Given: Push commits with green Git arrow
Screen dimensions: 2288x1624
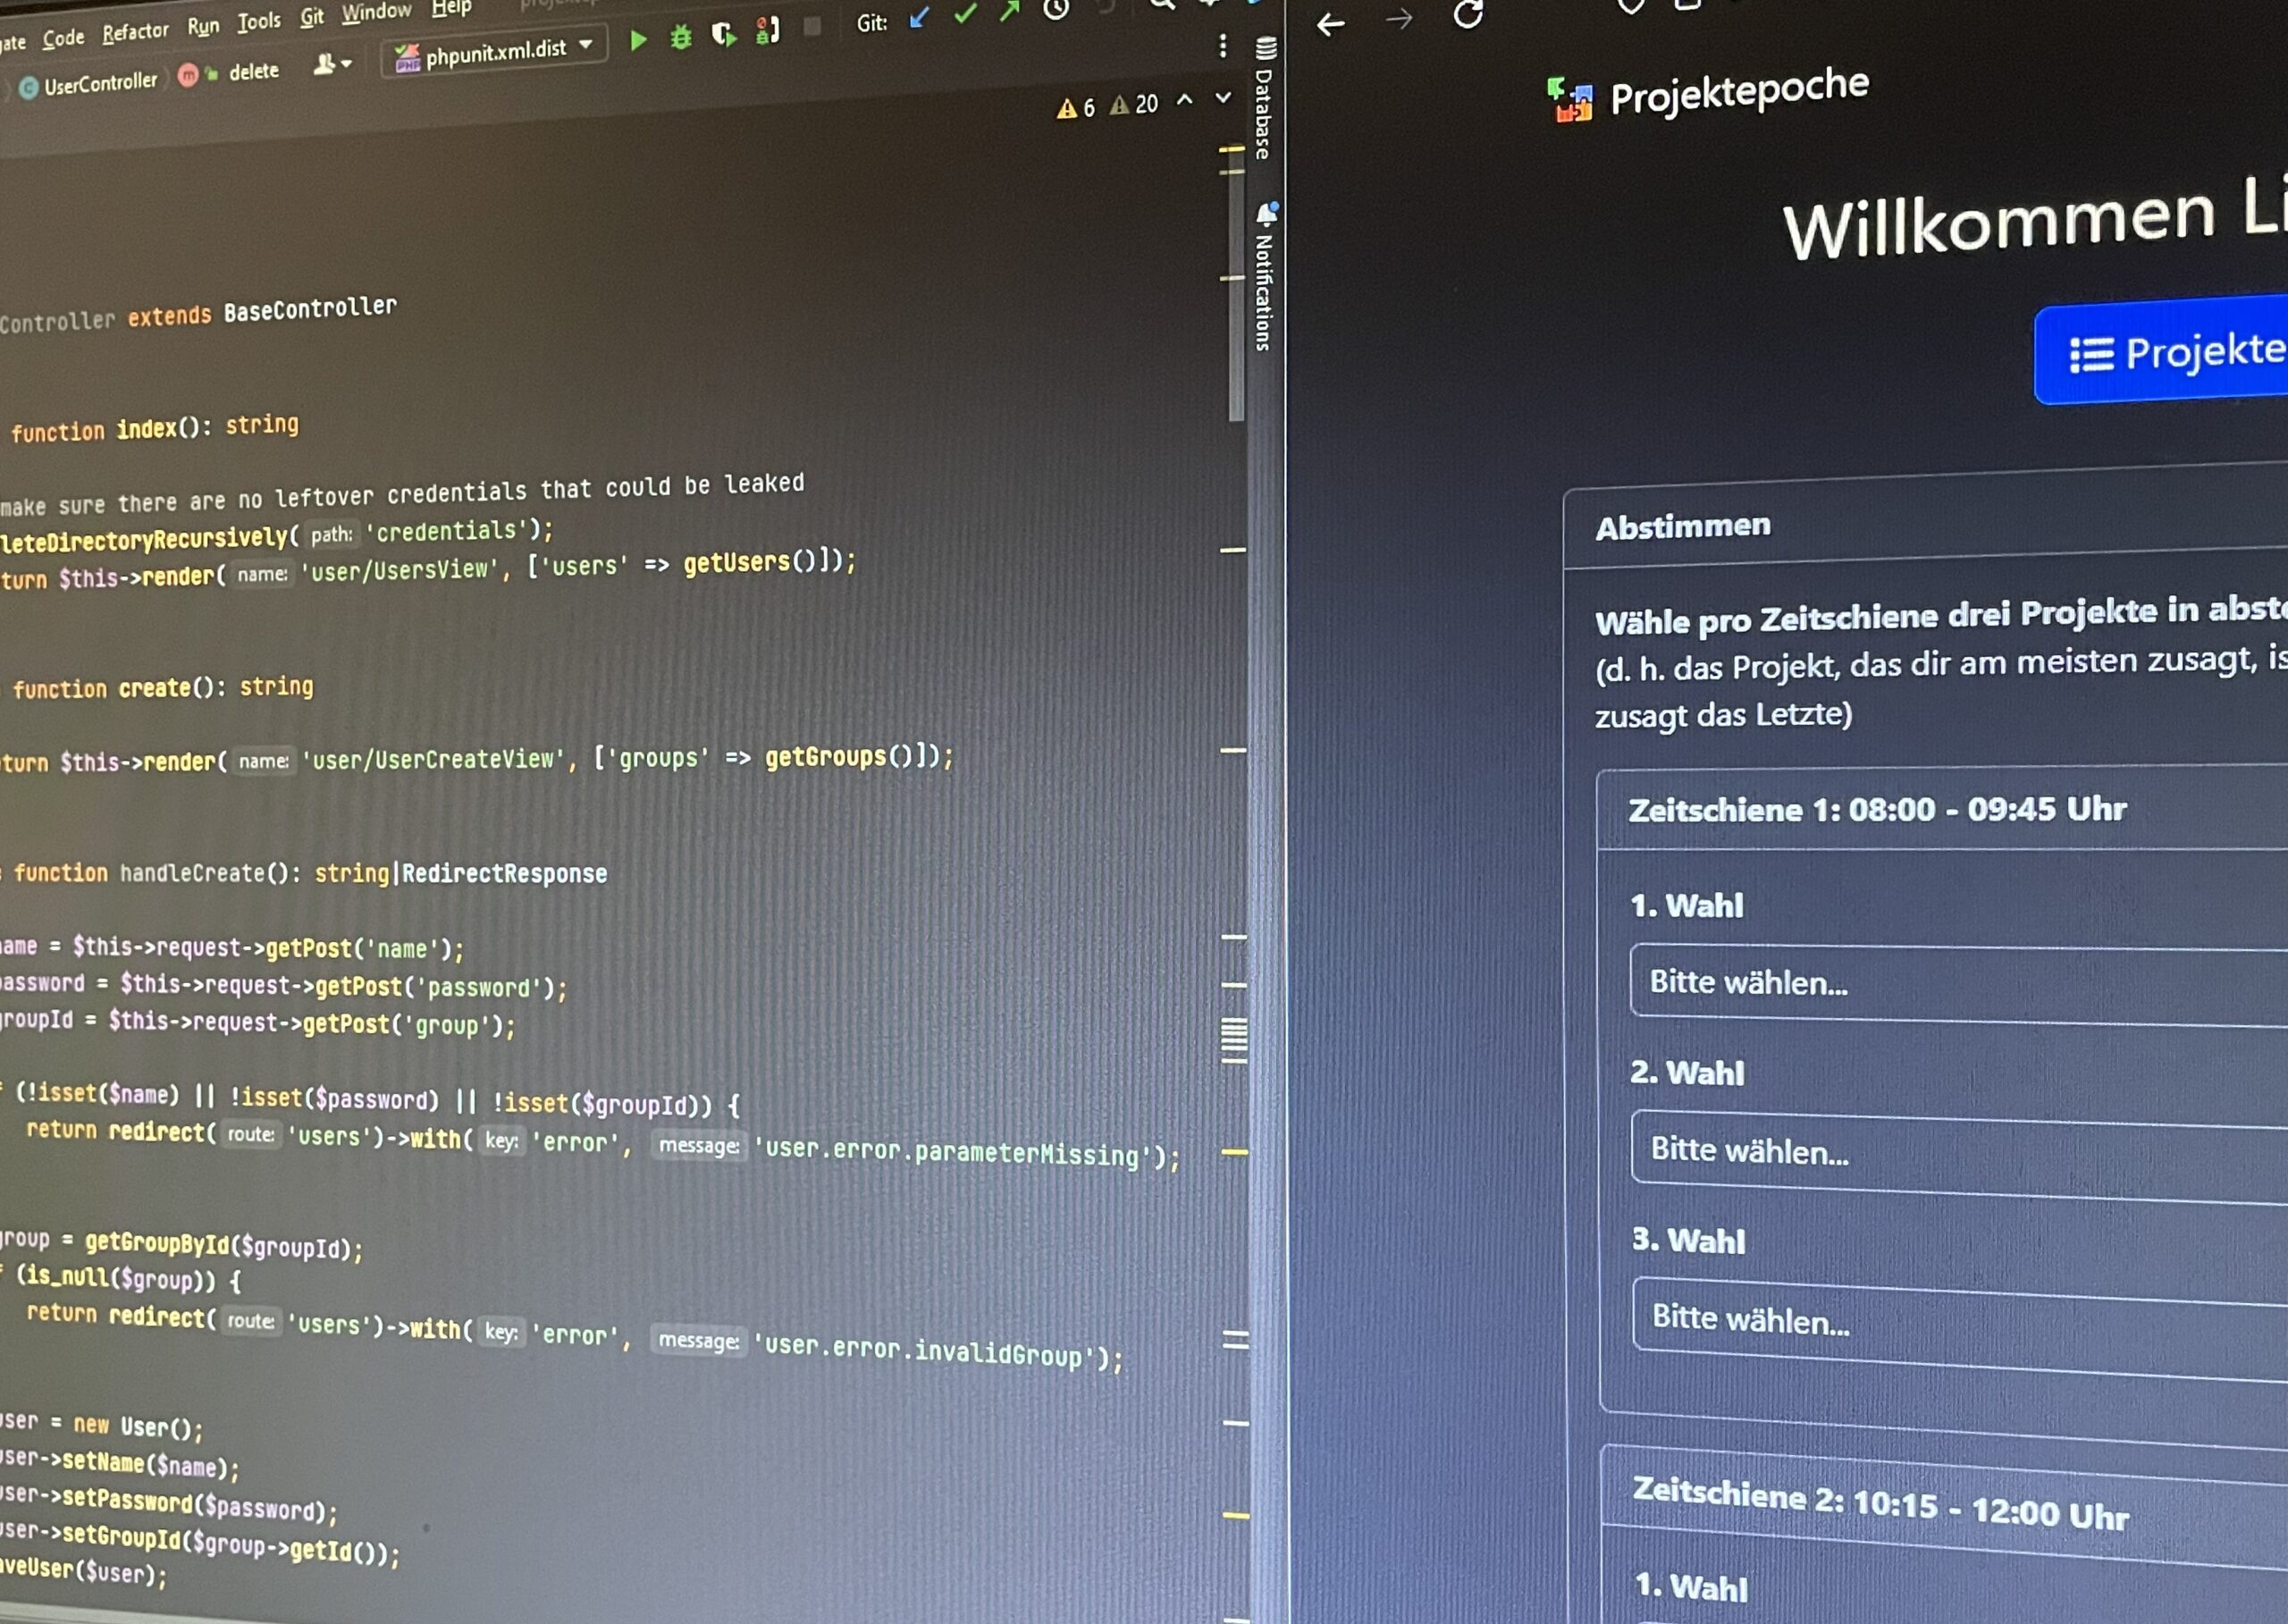Looking at the screenshot, I should point(1009,11).
